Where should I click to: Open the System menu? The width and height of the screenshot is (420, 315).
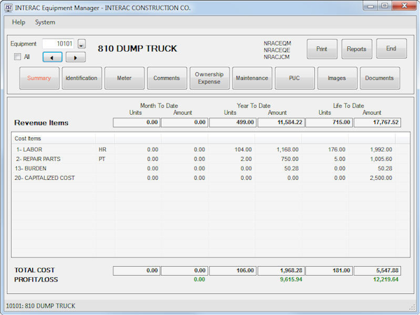click(45, 22)
